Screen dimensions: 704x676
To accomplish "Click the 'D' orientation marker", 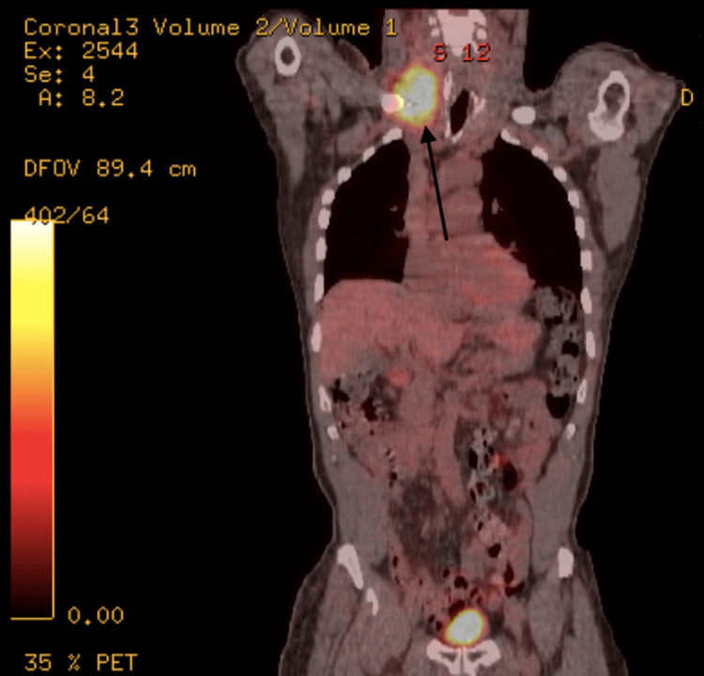I will (x=687, y=98).
